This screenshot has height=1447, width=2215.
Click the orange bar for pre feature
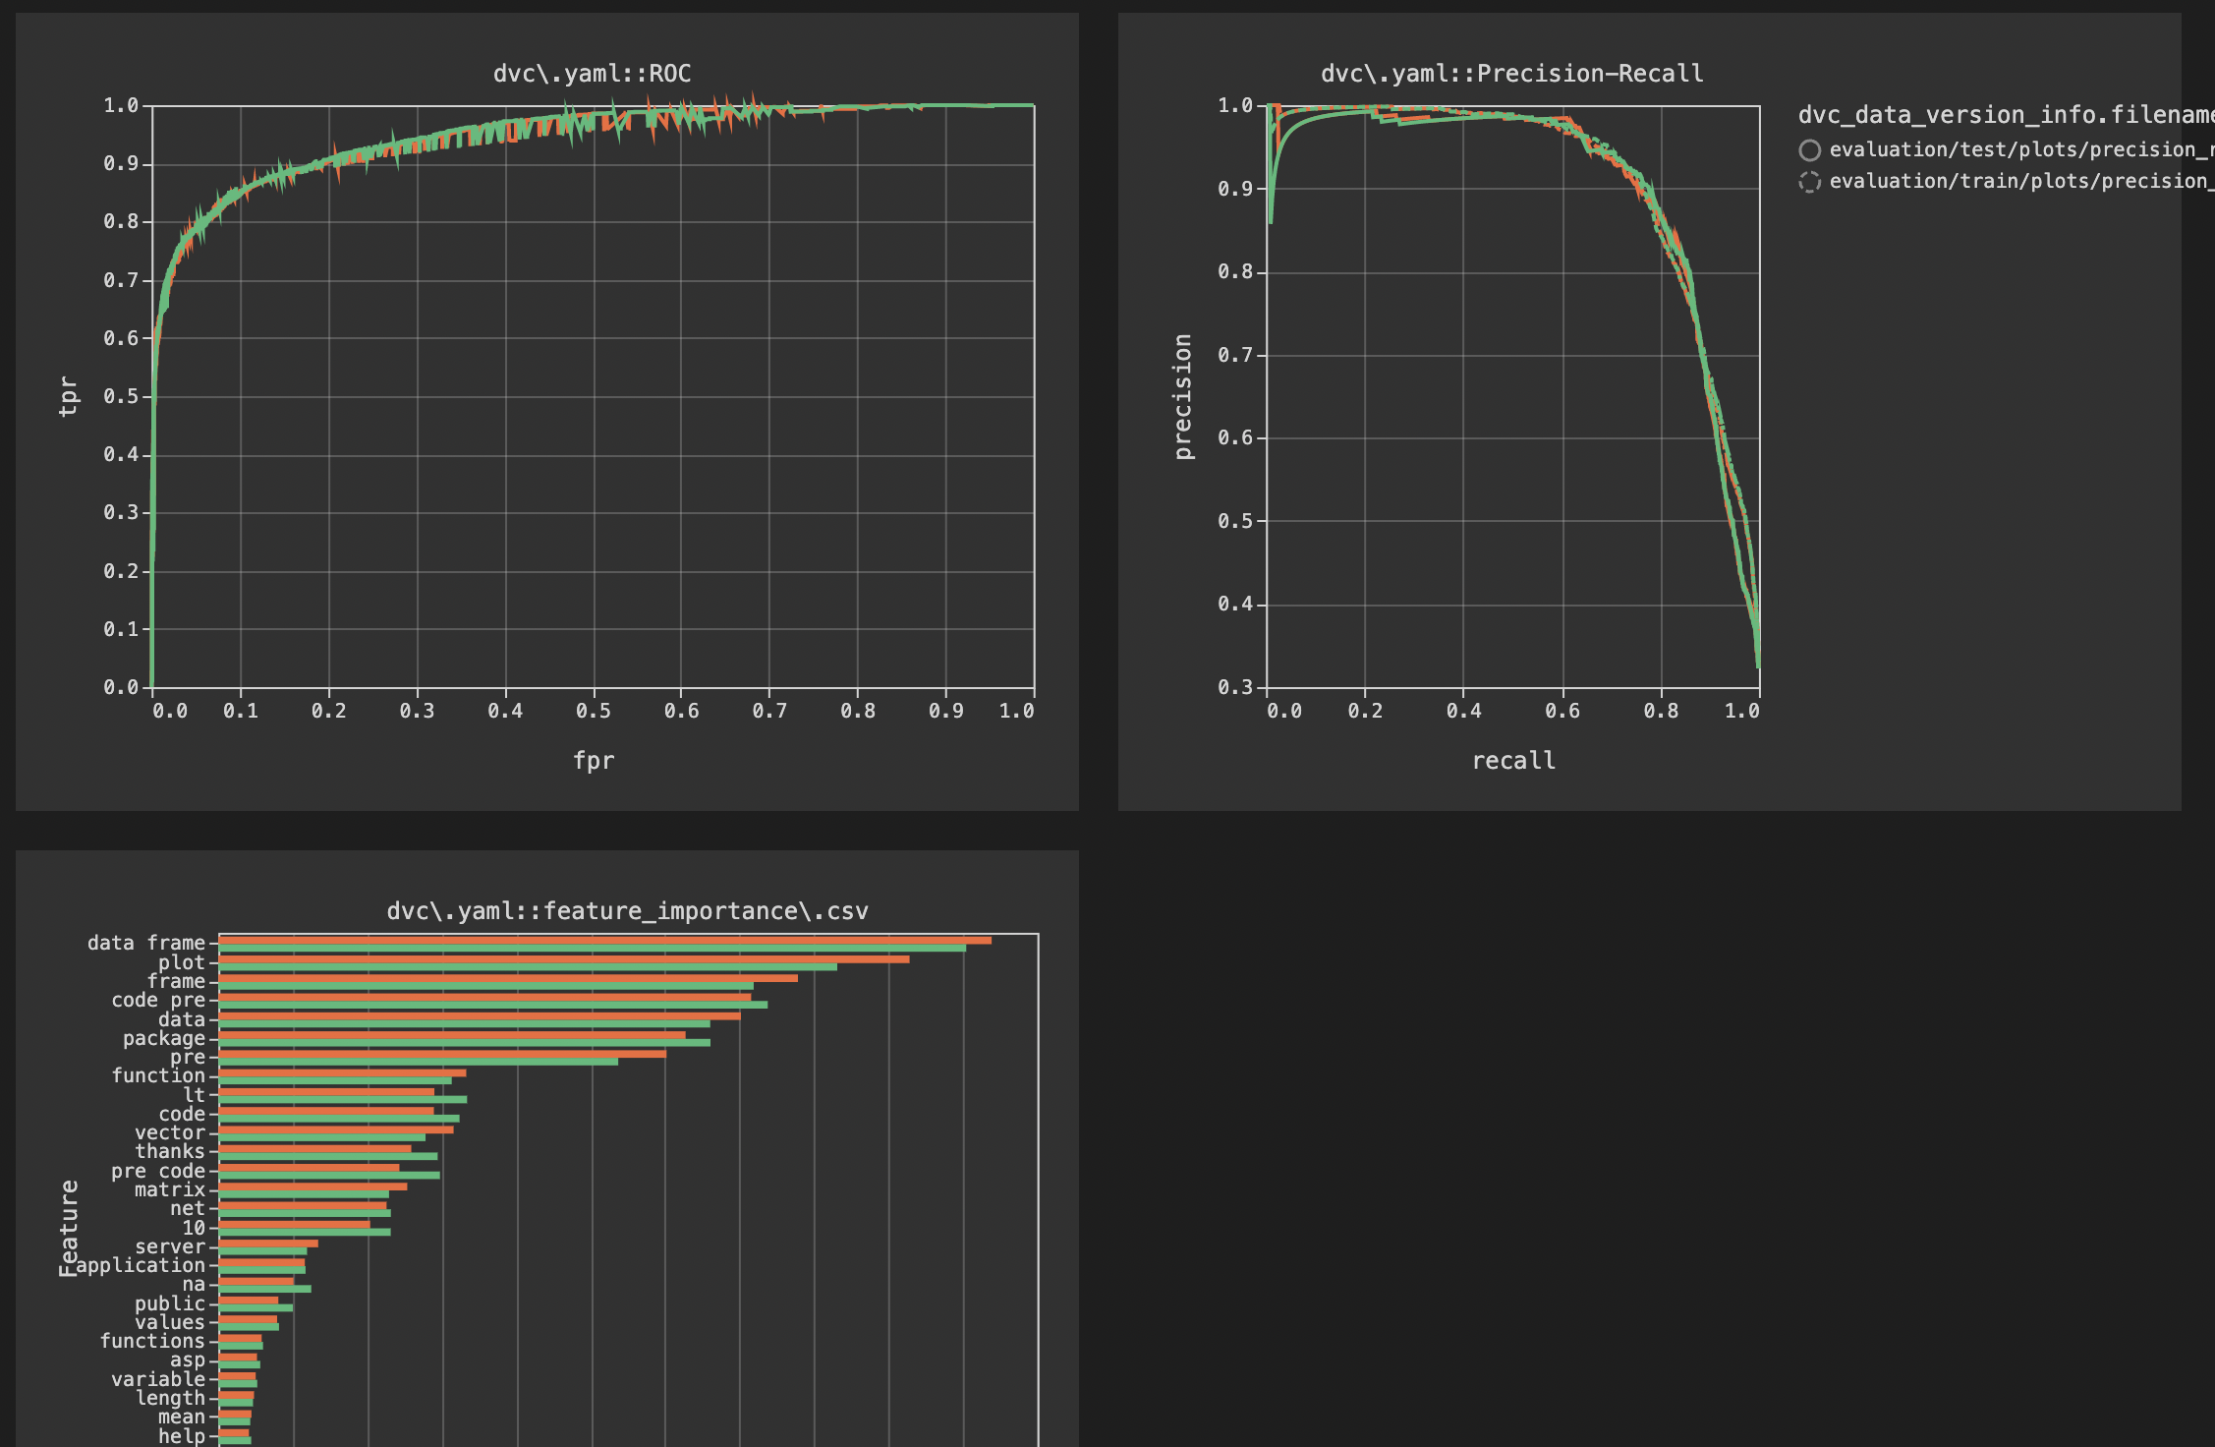pos(442,1054)
